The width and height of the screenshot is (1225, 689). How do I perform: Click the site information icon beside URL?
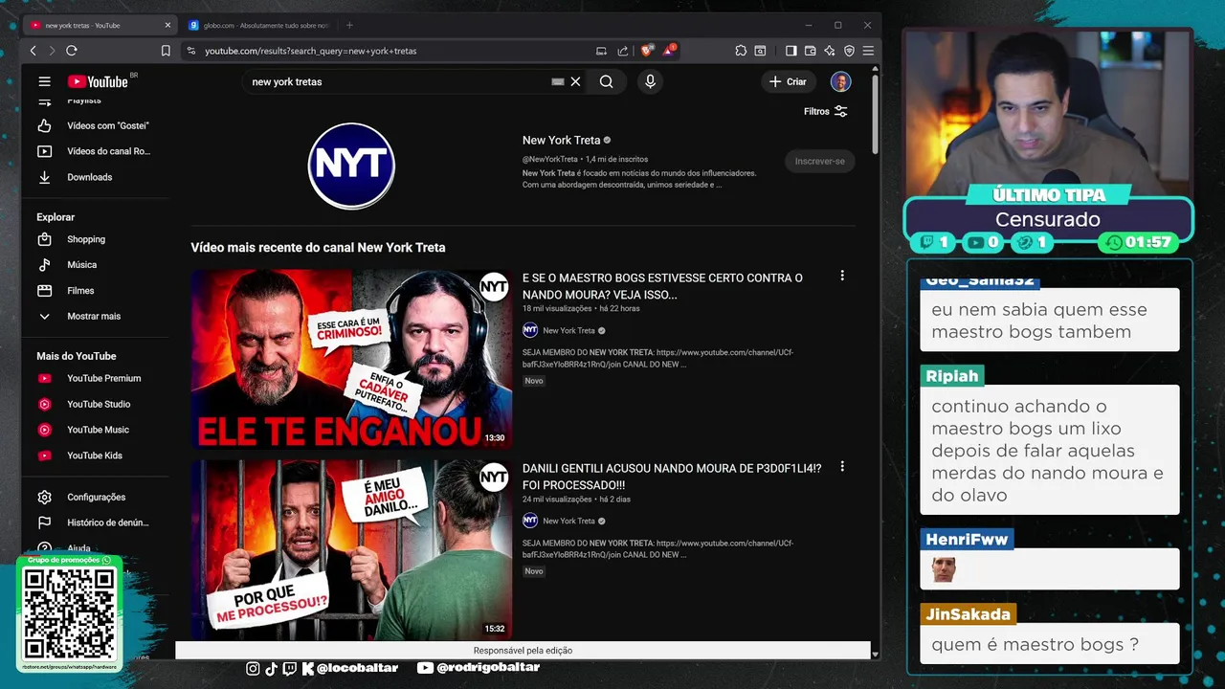(x=191, y=51)
